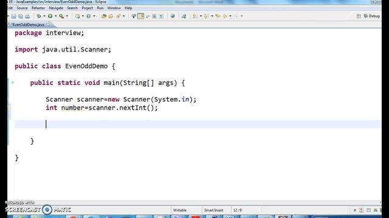Switch to the Debug perspective
This screenshot has width=389, height=218.
click(371, 16)
